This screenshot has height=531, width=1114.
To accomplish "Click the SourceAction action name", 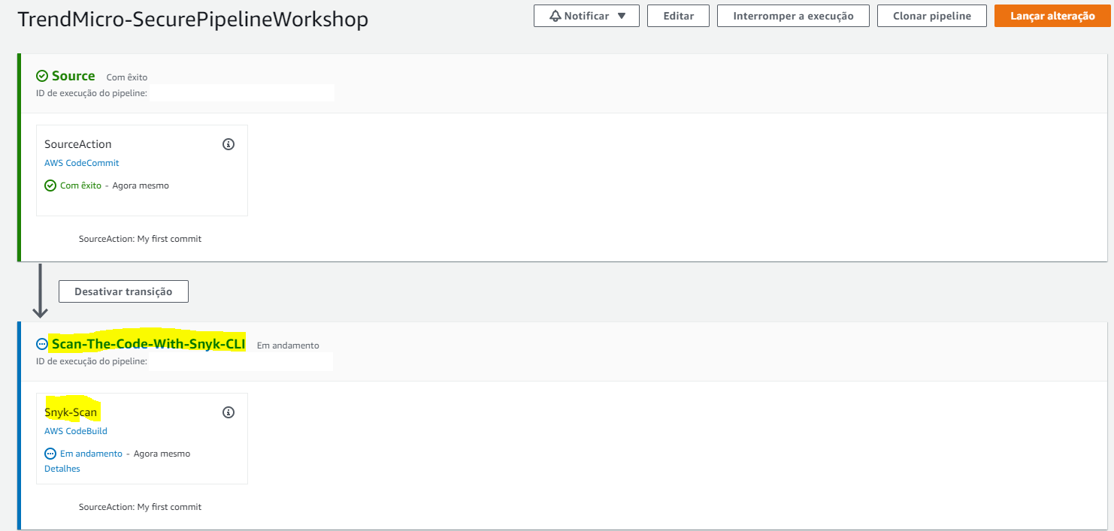I will coord(78,144).
